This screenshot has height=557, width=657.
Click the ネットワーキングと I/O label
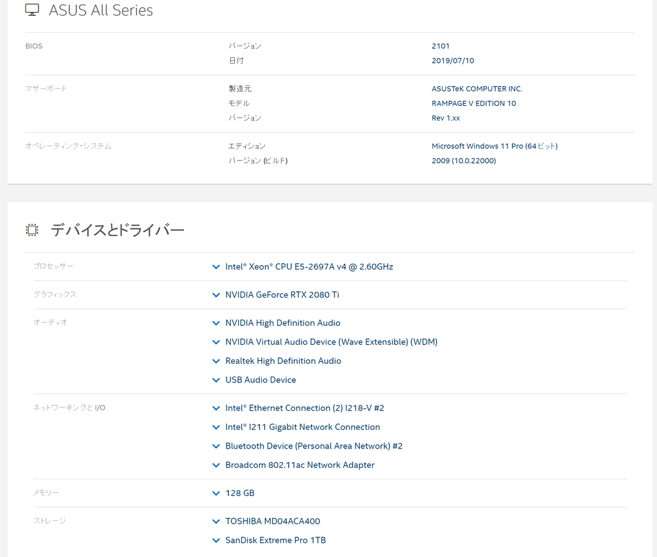pyautogui.click(x=69, y=407)
